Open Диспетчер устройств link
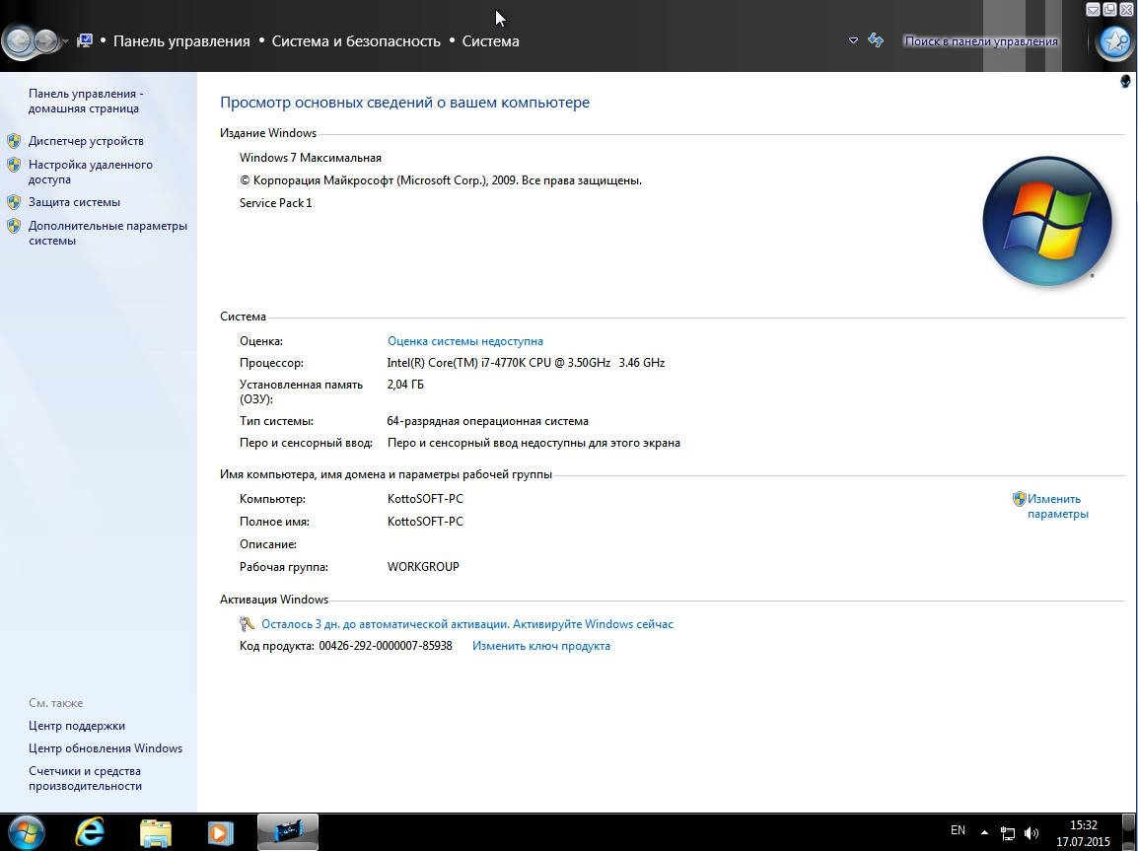Image resolution: width=1138 pixels, height=851 pixels. point(86,141)
